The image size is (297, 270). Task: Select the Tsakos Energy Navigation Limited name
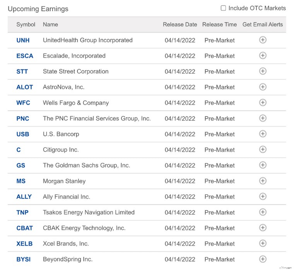[89, 212]
